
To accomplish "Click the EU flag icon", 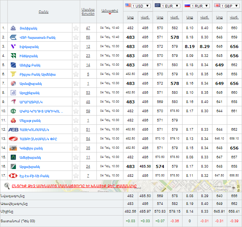I will pos(158,5).
